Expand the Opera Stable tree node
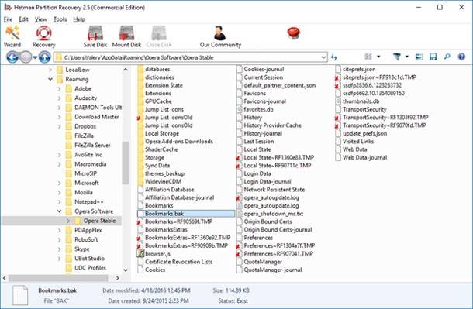Screen dimensions: 473x309 (68, 221)
